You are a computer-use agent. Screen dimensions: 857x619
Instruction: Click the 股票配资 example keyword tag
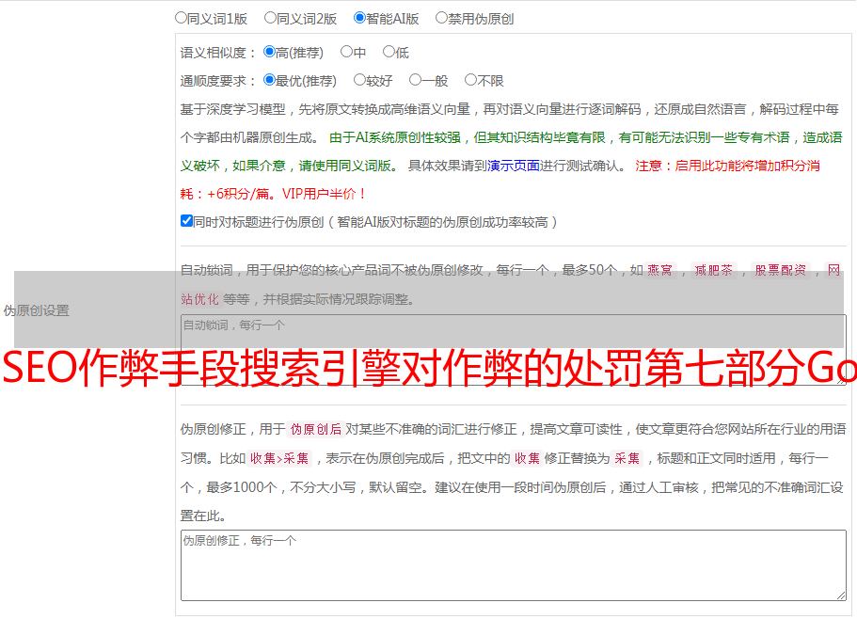781,270
